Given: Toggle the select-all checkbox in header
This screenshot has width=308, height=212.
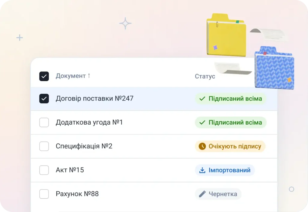Looking at the screenshot, I should click(44, 76).
